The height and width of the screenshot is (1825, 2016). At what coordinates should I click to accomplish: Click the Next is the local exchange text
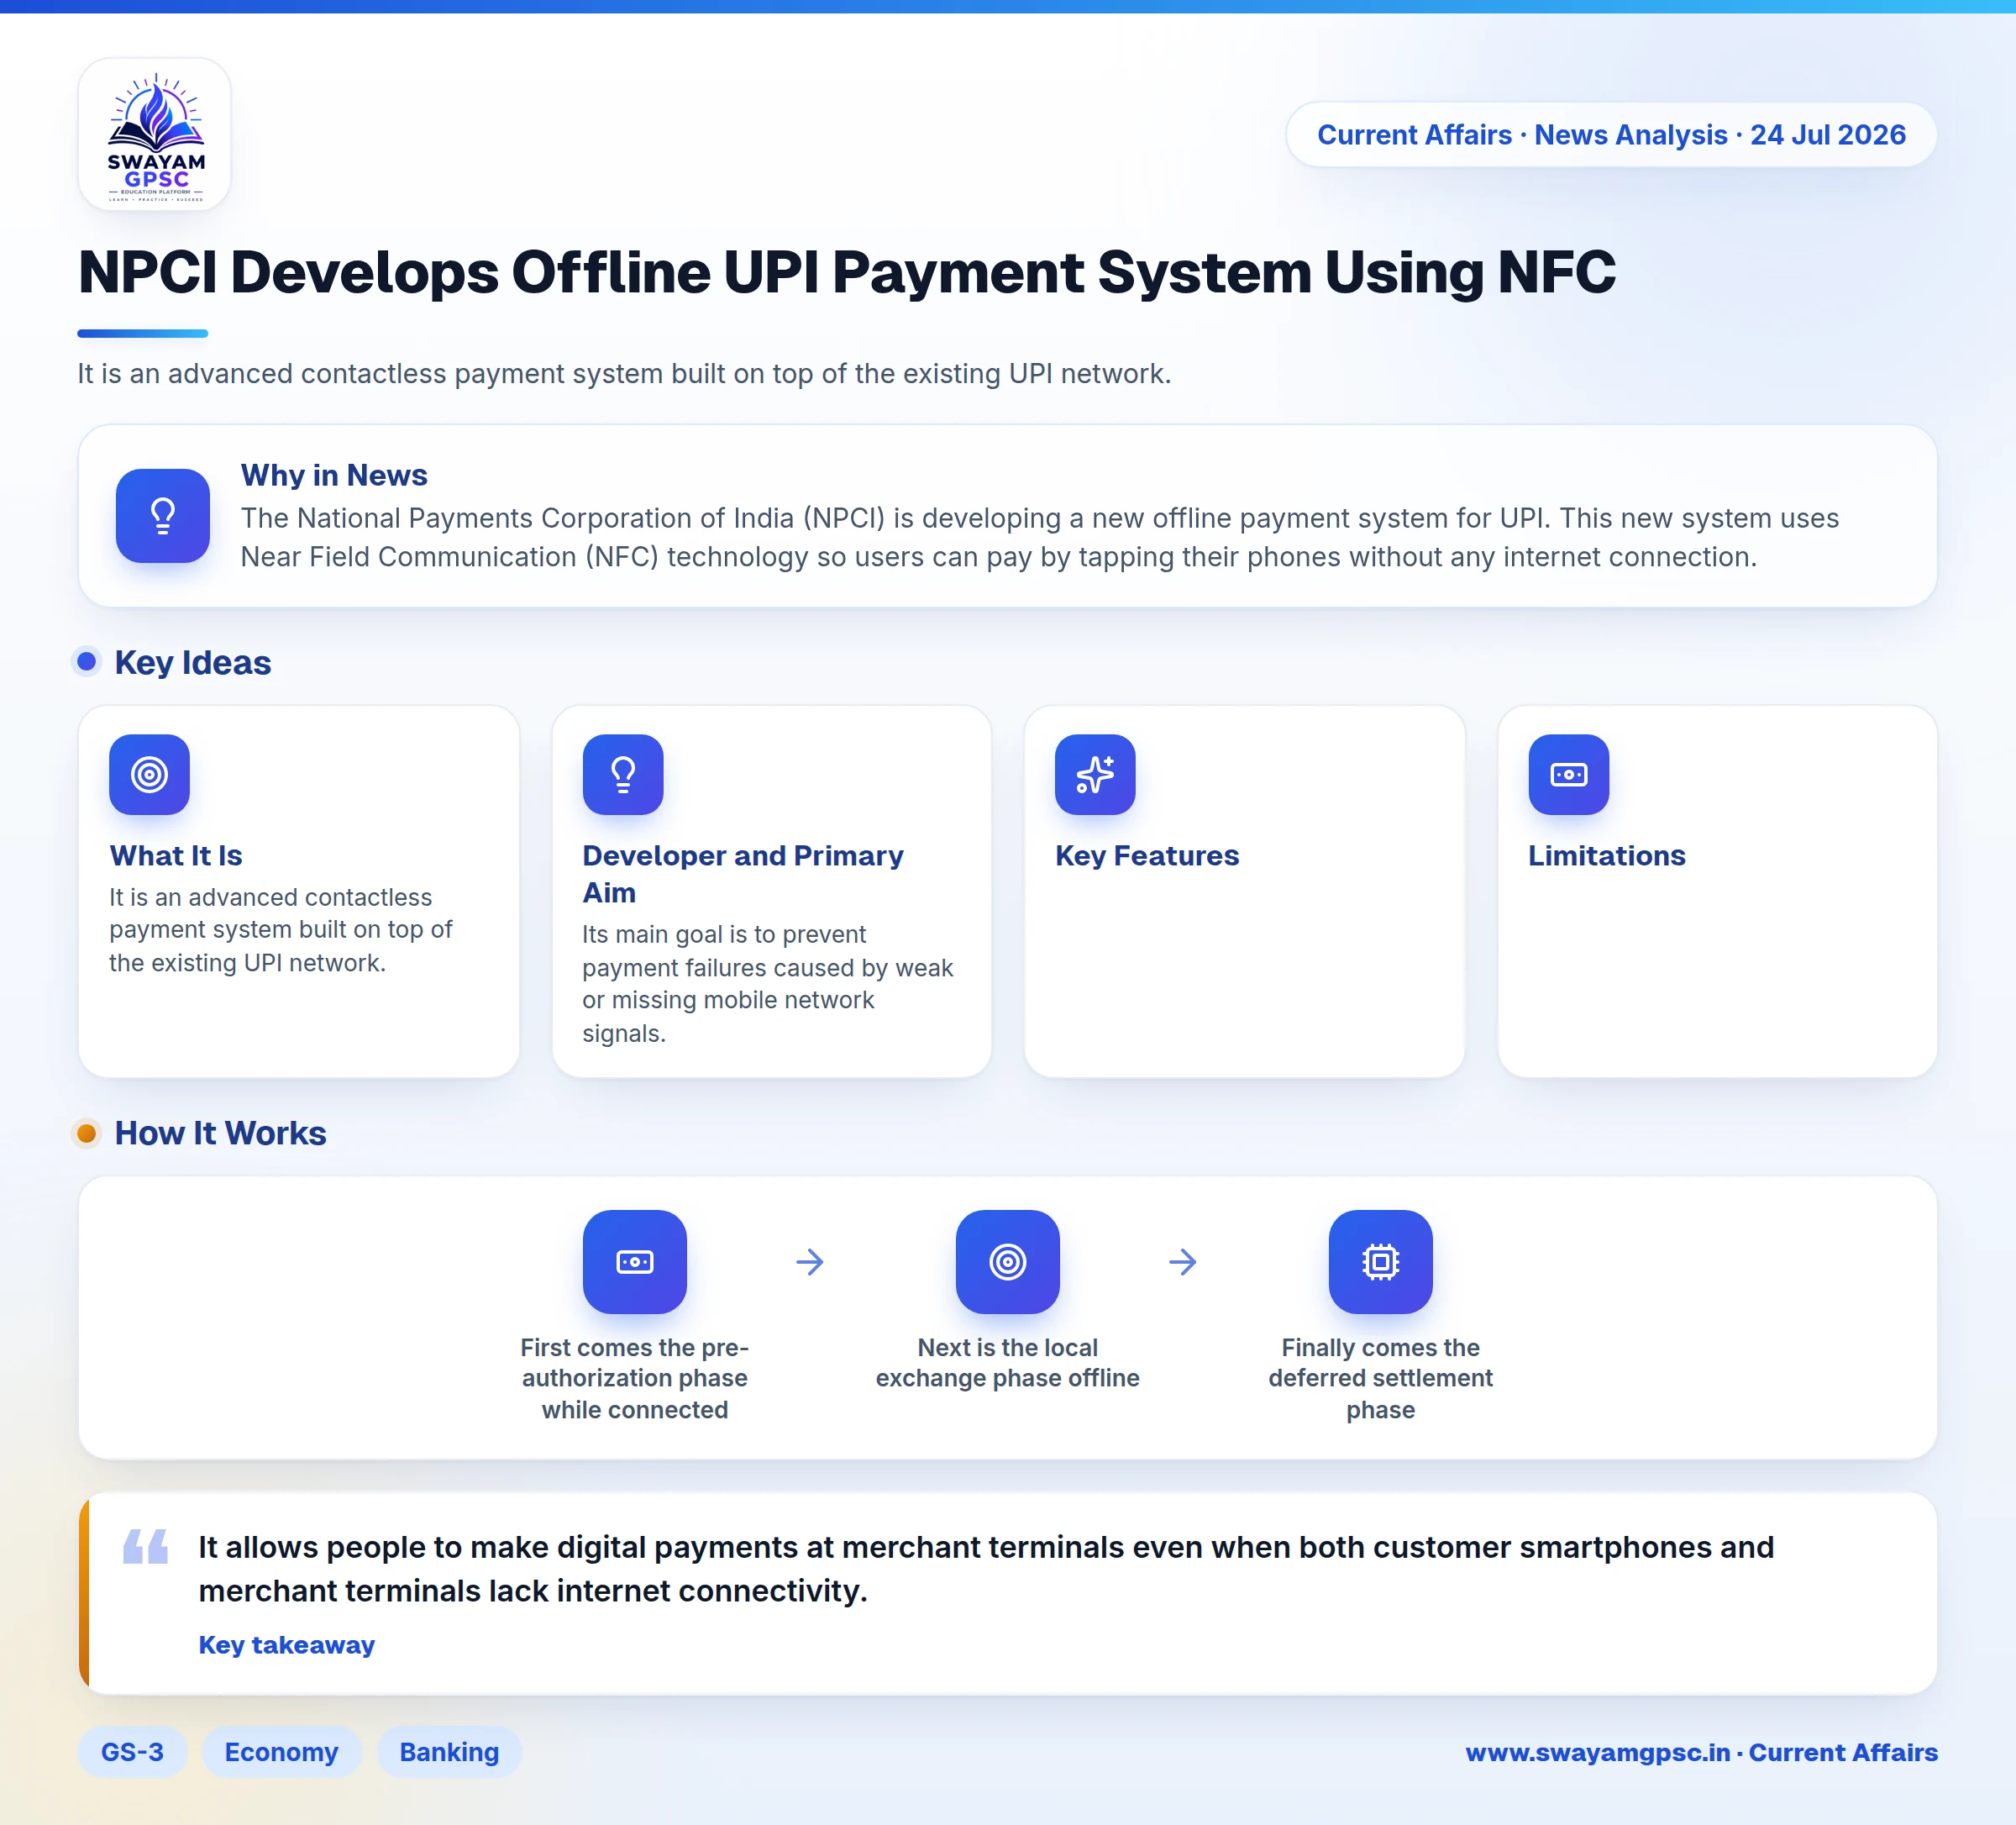pyautogui.click(x=1008, y=1363)
